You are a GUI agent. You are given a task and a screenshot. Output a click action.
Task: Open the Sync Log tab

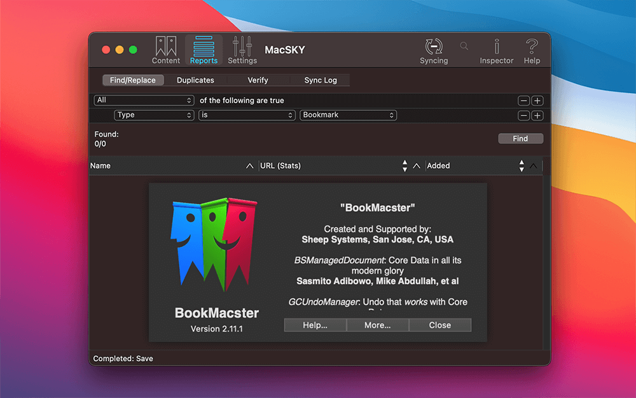tap(321, 80)
